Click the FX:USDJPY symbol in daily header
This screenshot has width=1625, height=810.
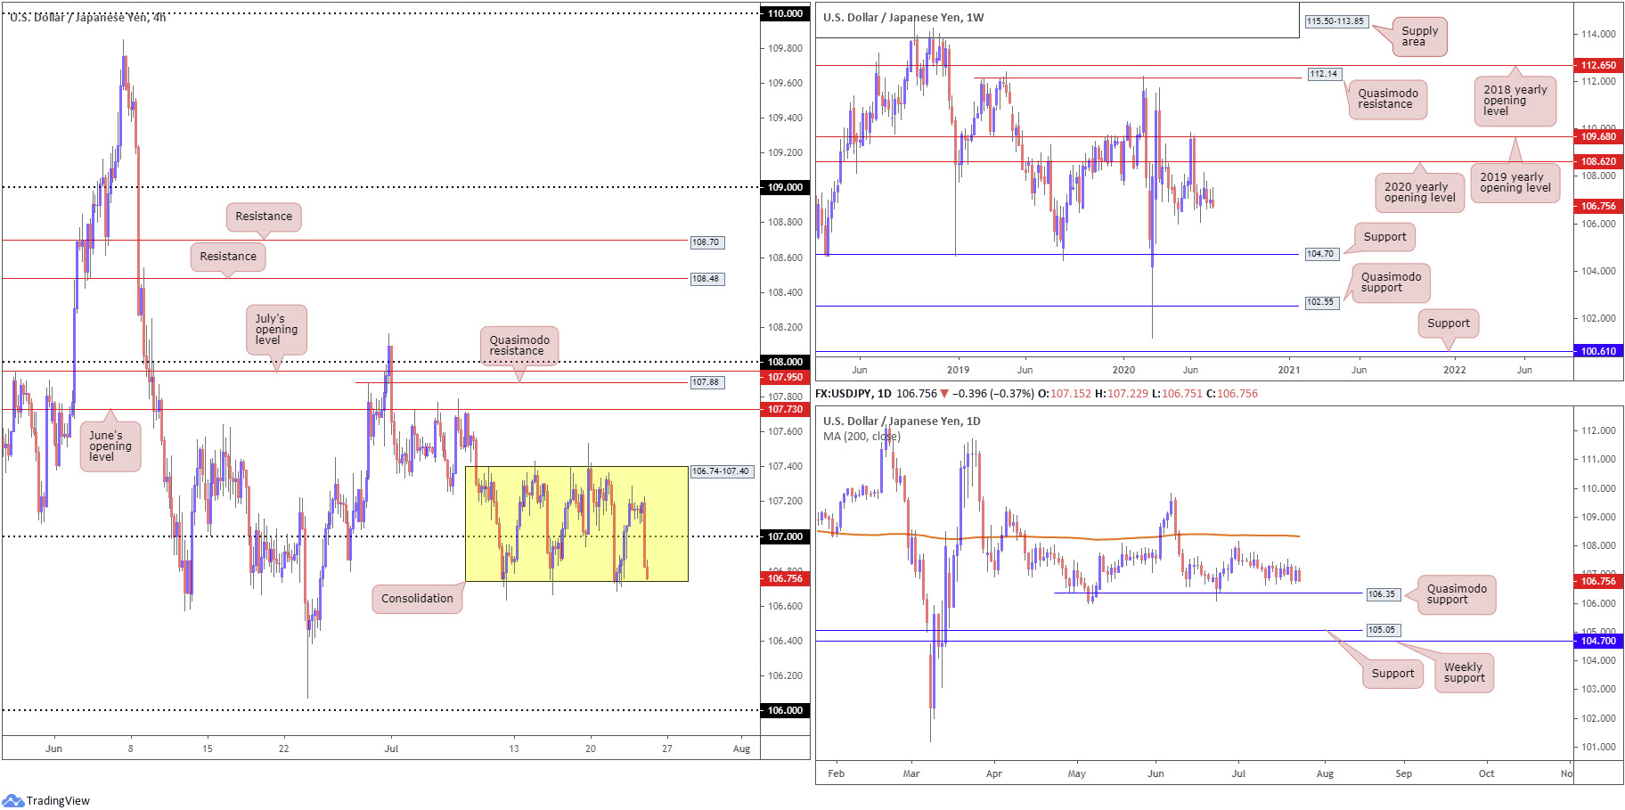[x=843, y=394]
